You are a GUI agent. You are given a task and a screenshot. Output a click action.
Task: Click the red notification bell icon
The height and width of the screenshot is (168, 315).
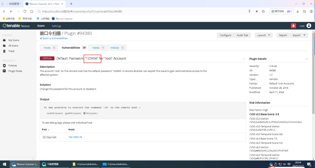click(x=293, y=26)
